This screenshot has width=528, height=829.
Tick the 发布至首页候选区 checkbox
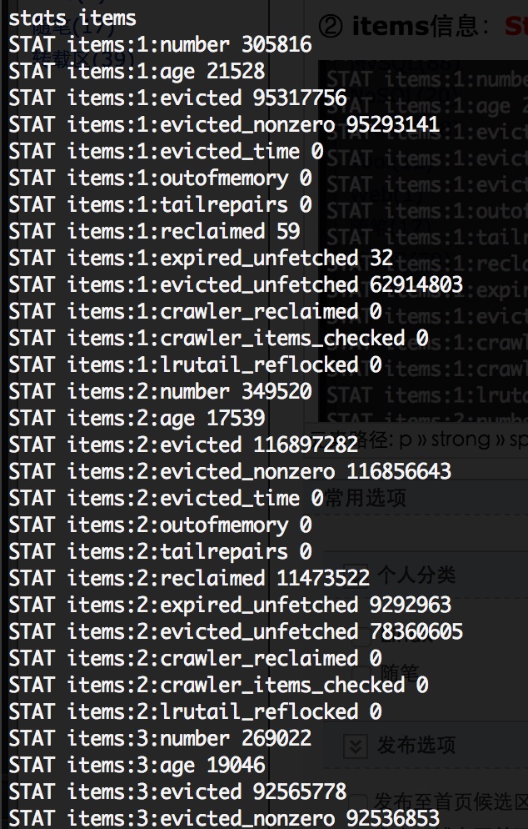click(x=358, y=802)
